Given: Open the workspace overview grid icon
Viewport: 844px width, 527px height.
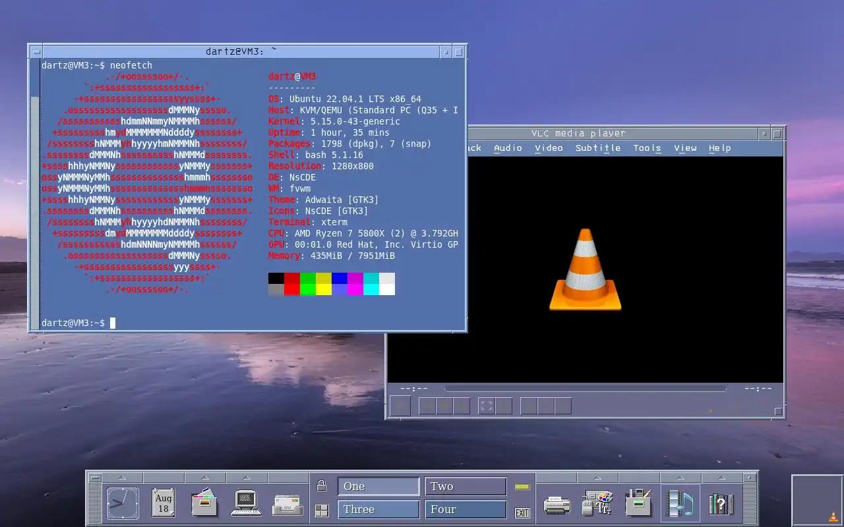Looking at the screenshot, I should (322, 511).
